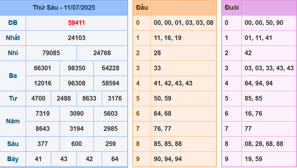Screen dimensions: 297x168
Task: Select Đuôi values 08, 28, 68, 88
Action: pyautogui.click(x=264, y=144)
